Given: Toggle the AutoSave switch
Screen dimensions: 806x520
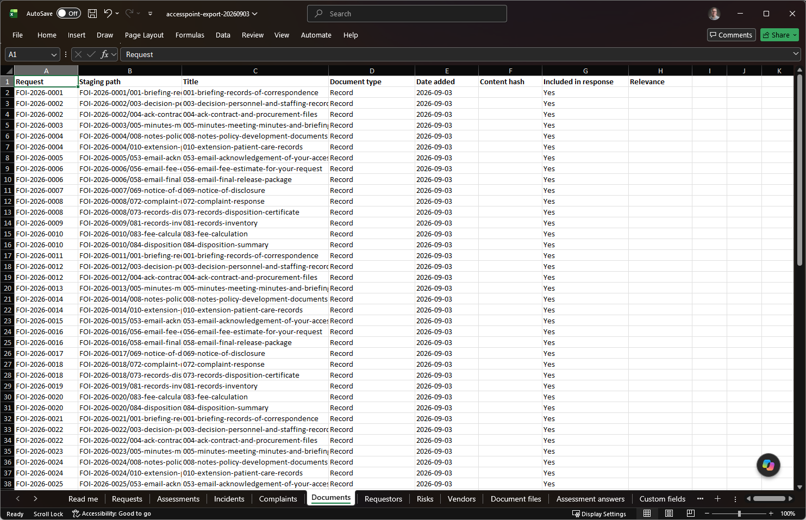Looking at the screenshot, I should click(68, 14).
